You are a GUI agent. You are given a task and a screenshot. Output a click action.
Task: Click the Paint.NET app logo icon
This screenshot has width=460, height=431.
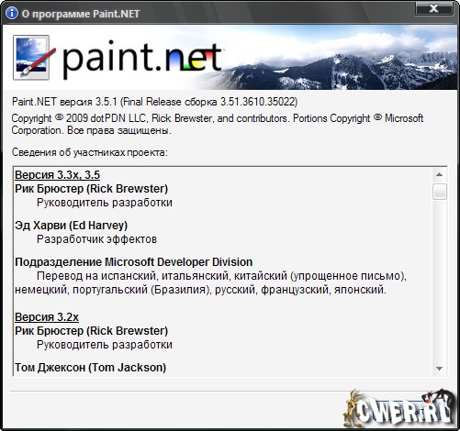34,58
